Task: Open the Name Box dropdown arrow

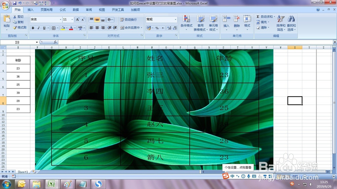Action: point(37,42)
